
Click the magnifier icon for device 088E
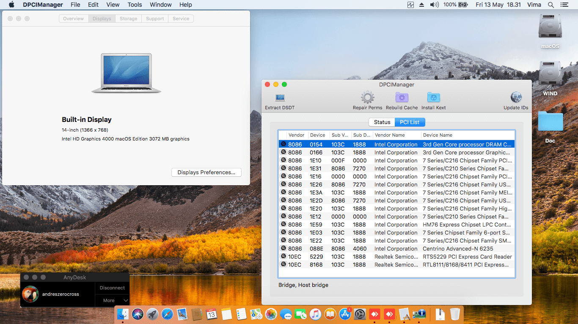(x=283, y=248)
